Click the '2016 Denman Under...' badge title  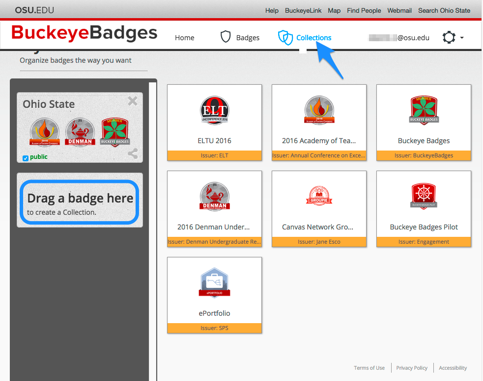(x=213, y=227)
